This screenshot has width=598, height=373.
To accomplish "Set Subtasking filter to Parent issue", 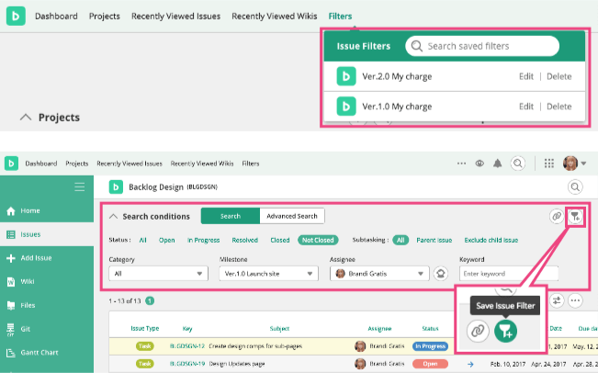I will (x=434, y=240).
